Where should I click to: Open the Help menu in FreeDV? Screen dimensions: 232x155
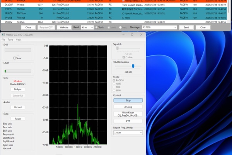(x=18, y=40)
